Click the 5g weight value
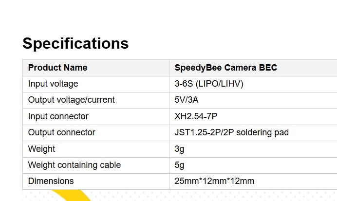 (x=179, y=165)
